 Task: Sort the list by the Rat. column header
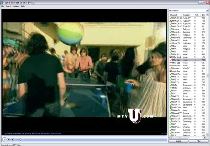[197, 15]
